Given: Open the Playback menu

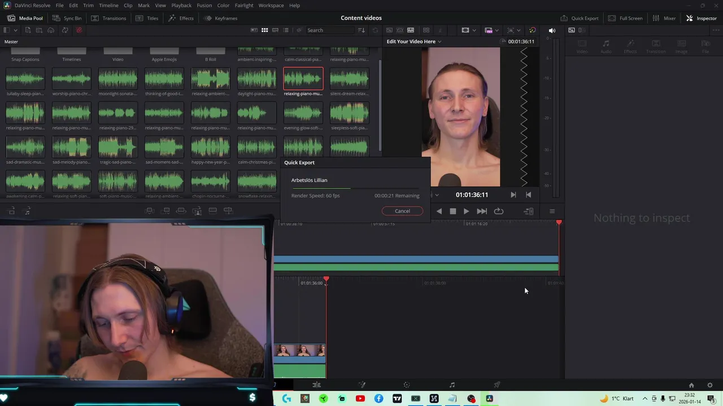Looking at the screenshot, I should pyautogui.click(x=181, y=5).
